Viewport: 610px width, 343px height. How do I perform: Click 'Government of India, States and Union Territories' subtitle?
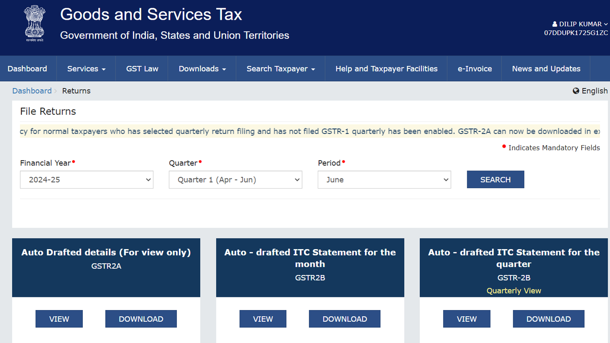tap(174, 36)
